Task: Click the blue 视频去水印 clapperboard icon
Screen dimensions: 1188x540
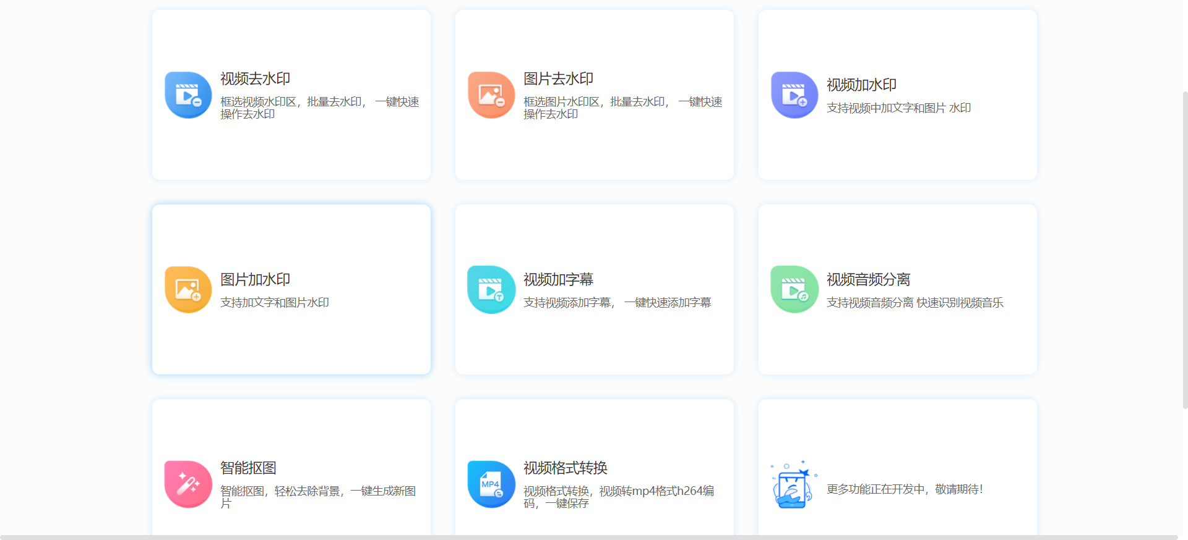Action: 188,95
